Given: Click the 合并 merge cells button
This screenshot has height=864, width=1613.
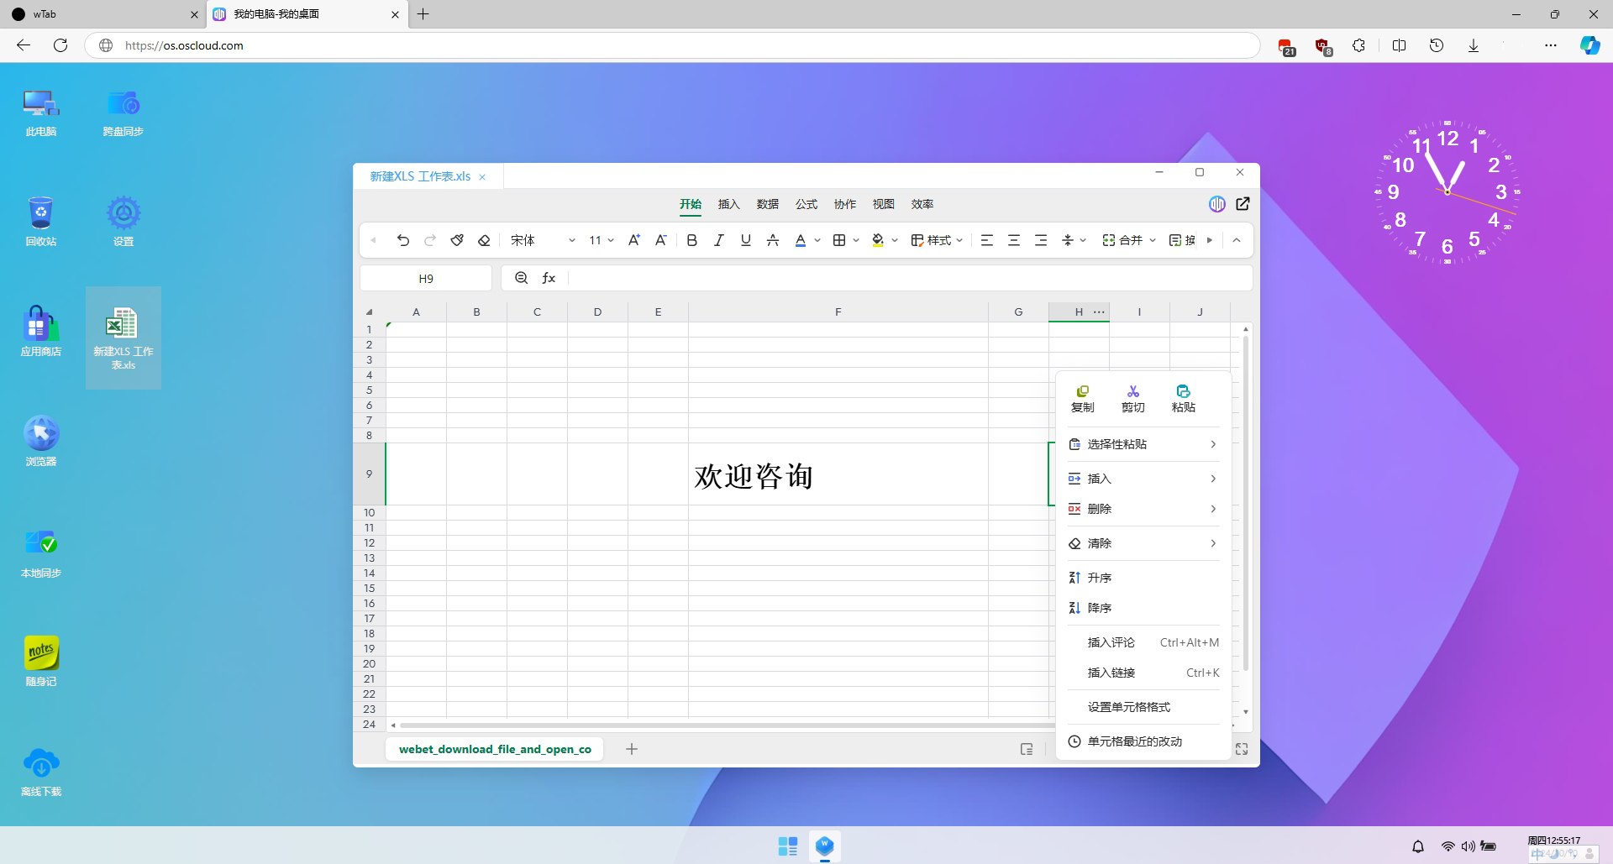Looking at the screenshot, I should point(1122,240).
